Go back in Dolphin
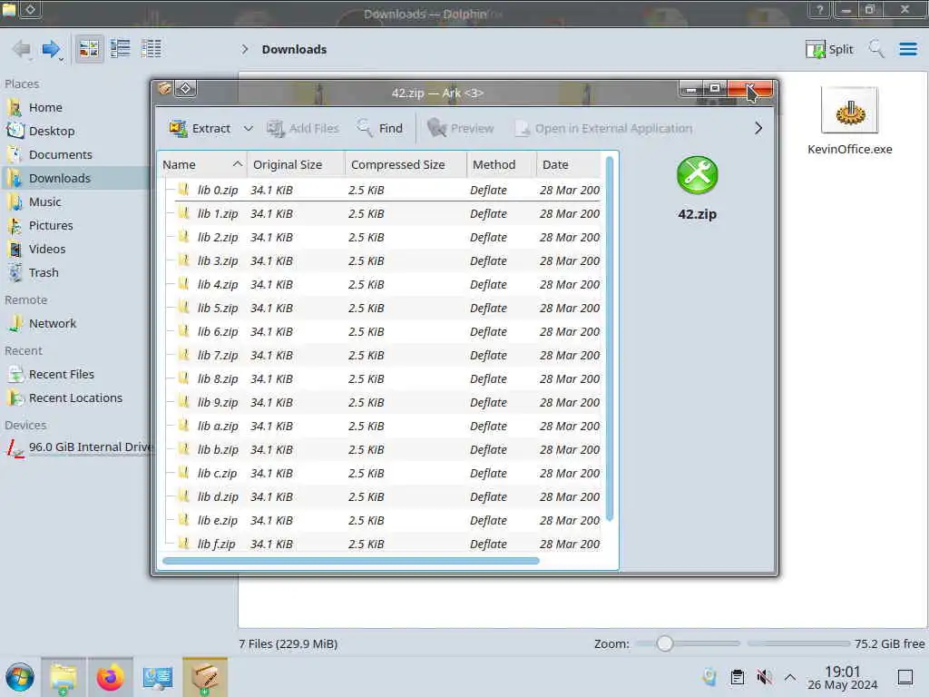 point(22,49)
